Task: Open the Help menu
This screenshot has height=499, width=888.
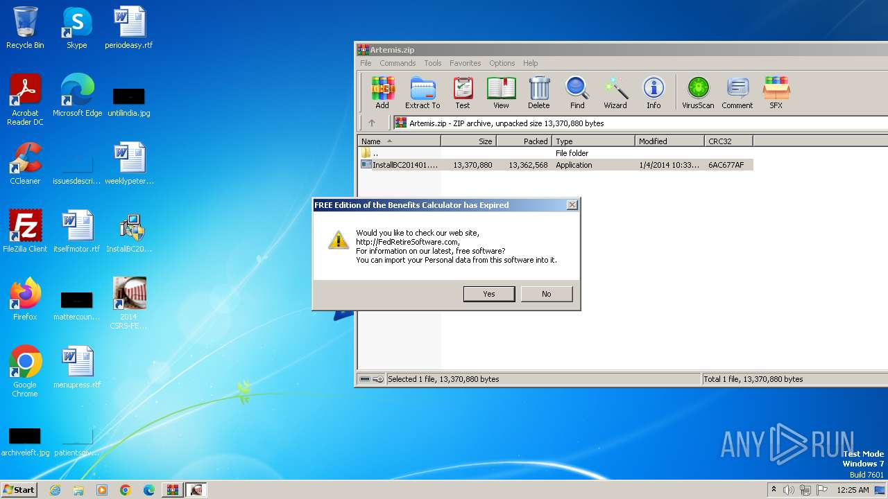Action: coord(531,63)
